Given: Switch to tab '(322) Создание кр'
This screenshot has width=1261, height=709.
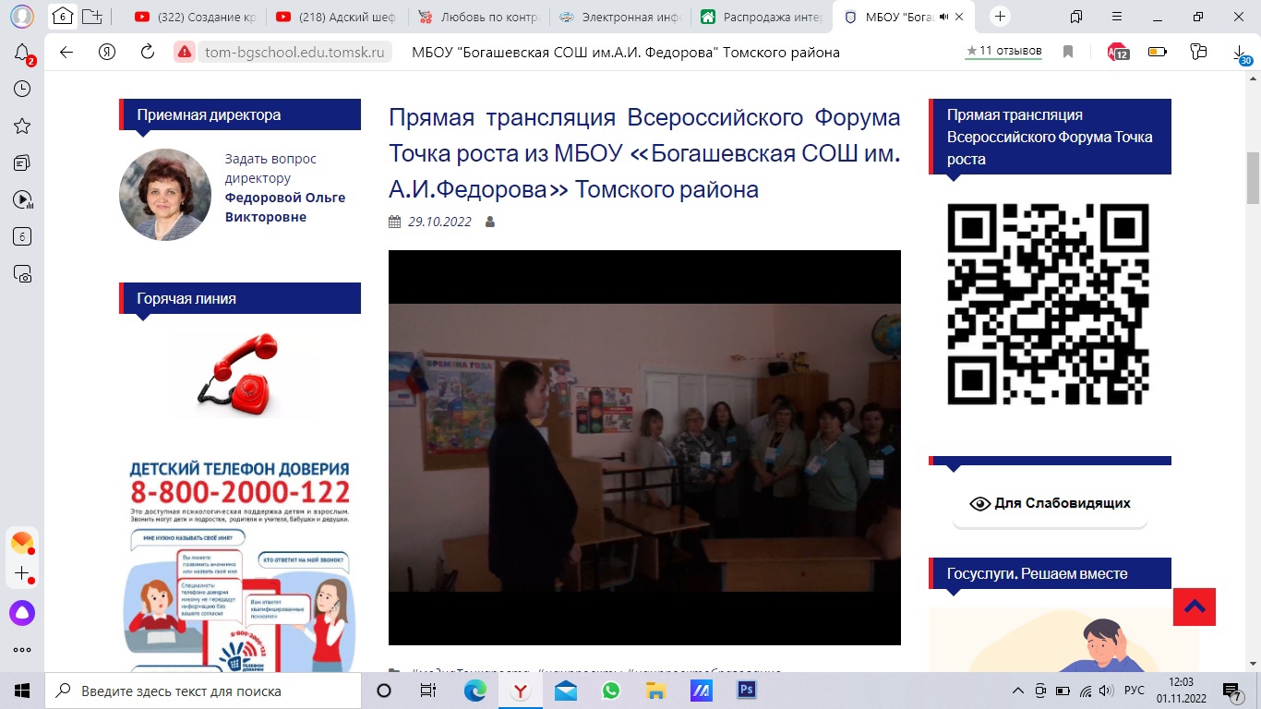Looking at the screenshot, I should click(197, 17).
